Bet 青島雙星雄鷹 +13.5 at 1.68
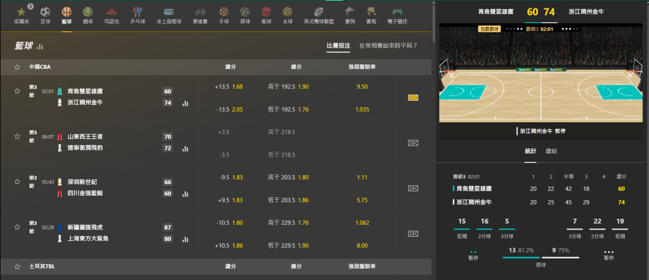 pyautogui.click(x=229, y=87)
